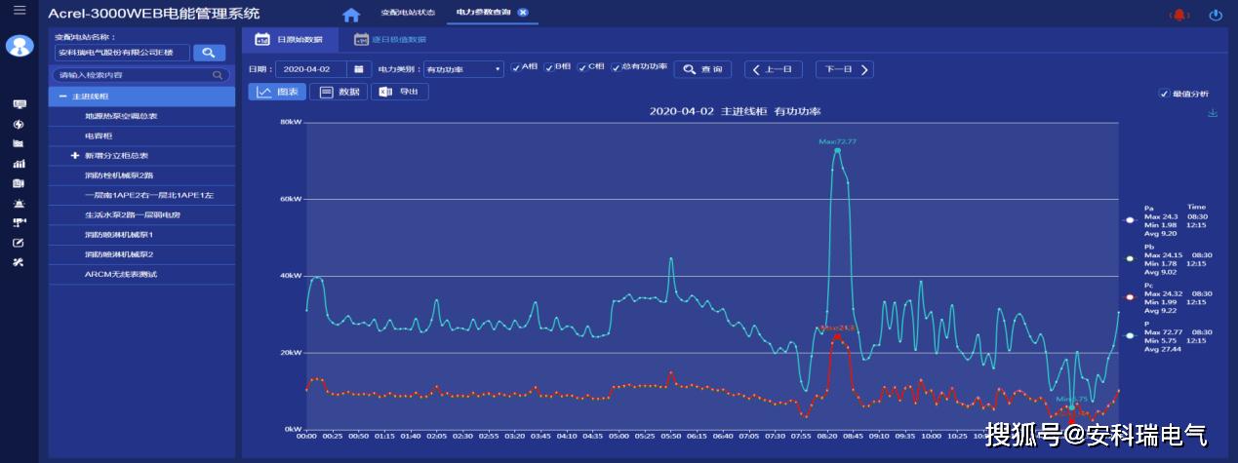
Task: Toggle the Pa series in the legend
Action: [1130, 220]
